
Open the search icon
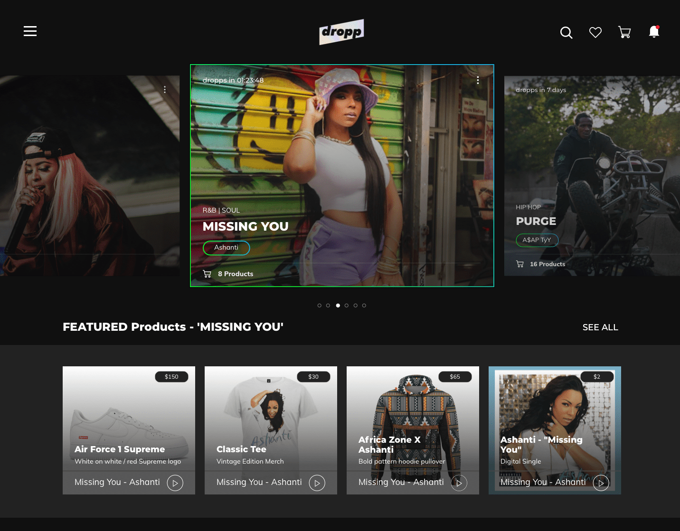click(566, 32)
